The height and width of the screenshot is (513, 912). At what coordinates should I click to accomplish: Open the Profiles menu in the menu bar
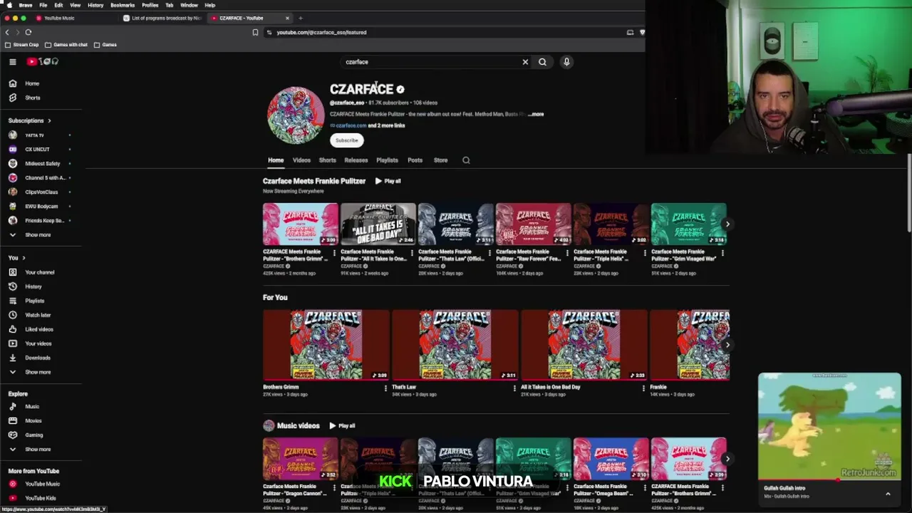click(150, 5)
